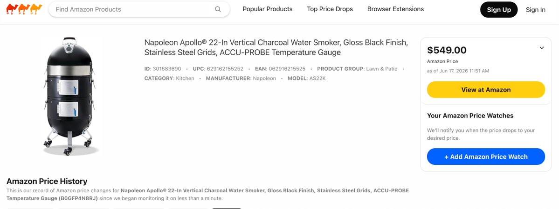Click the magnifier search icon

point(218,9)
